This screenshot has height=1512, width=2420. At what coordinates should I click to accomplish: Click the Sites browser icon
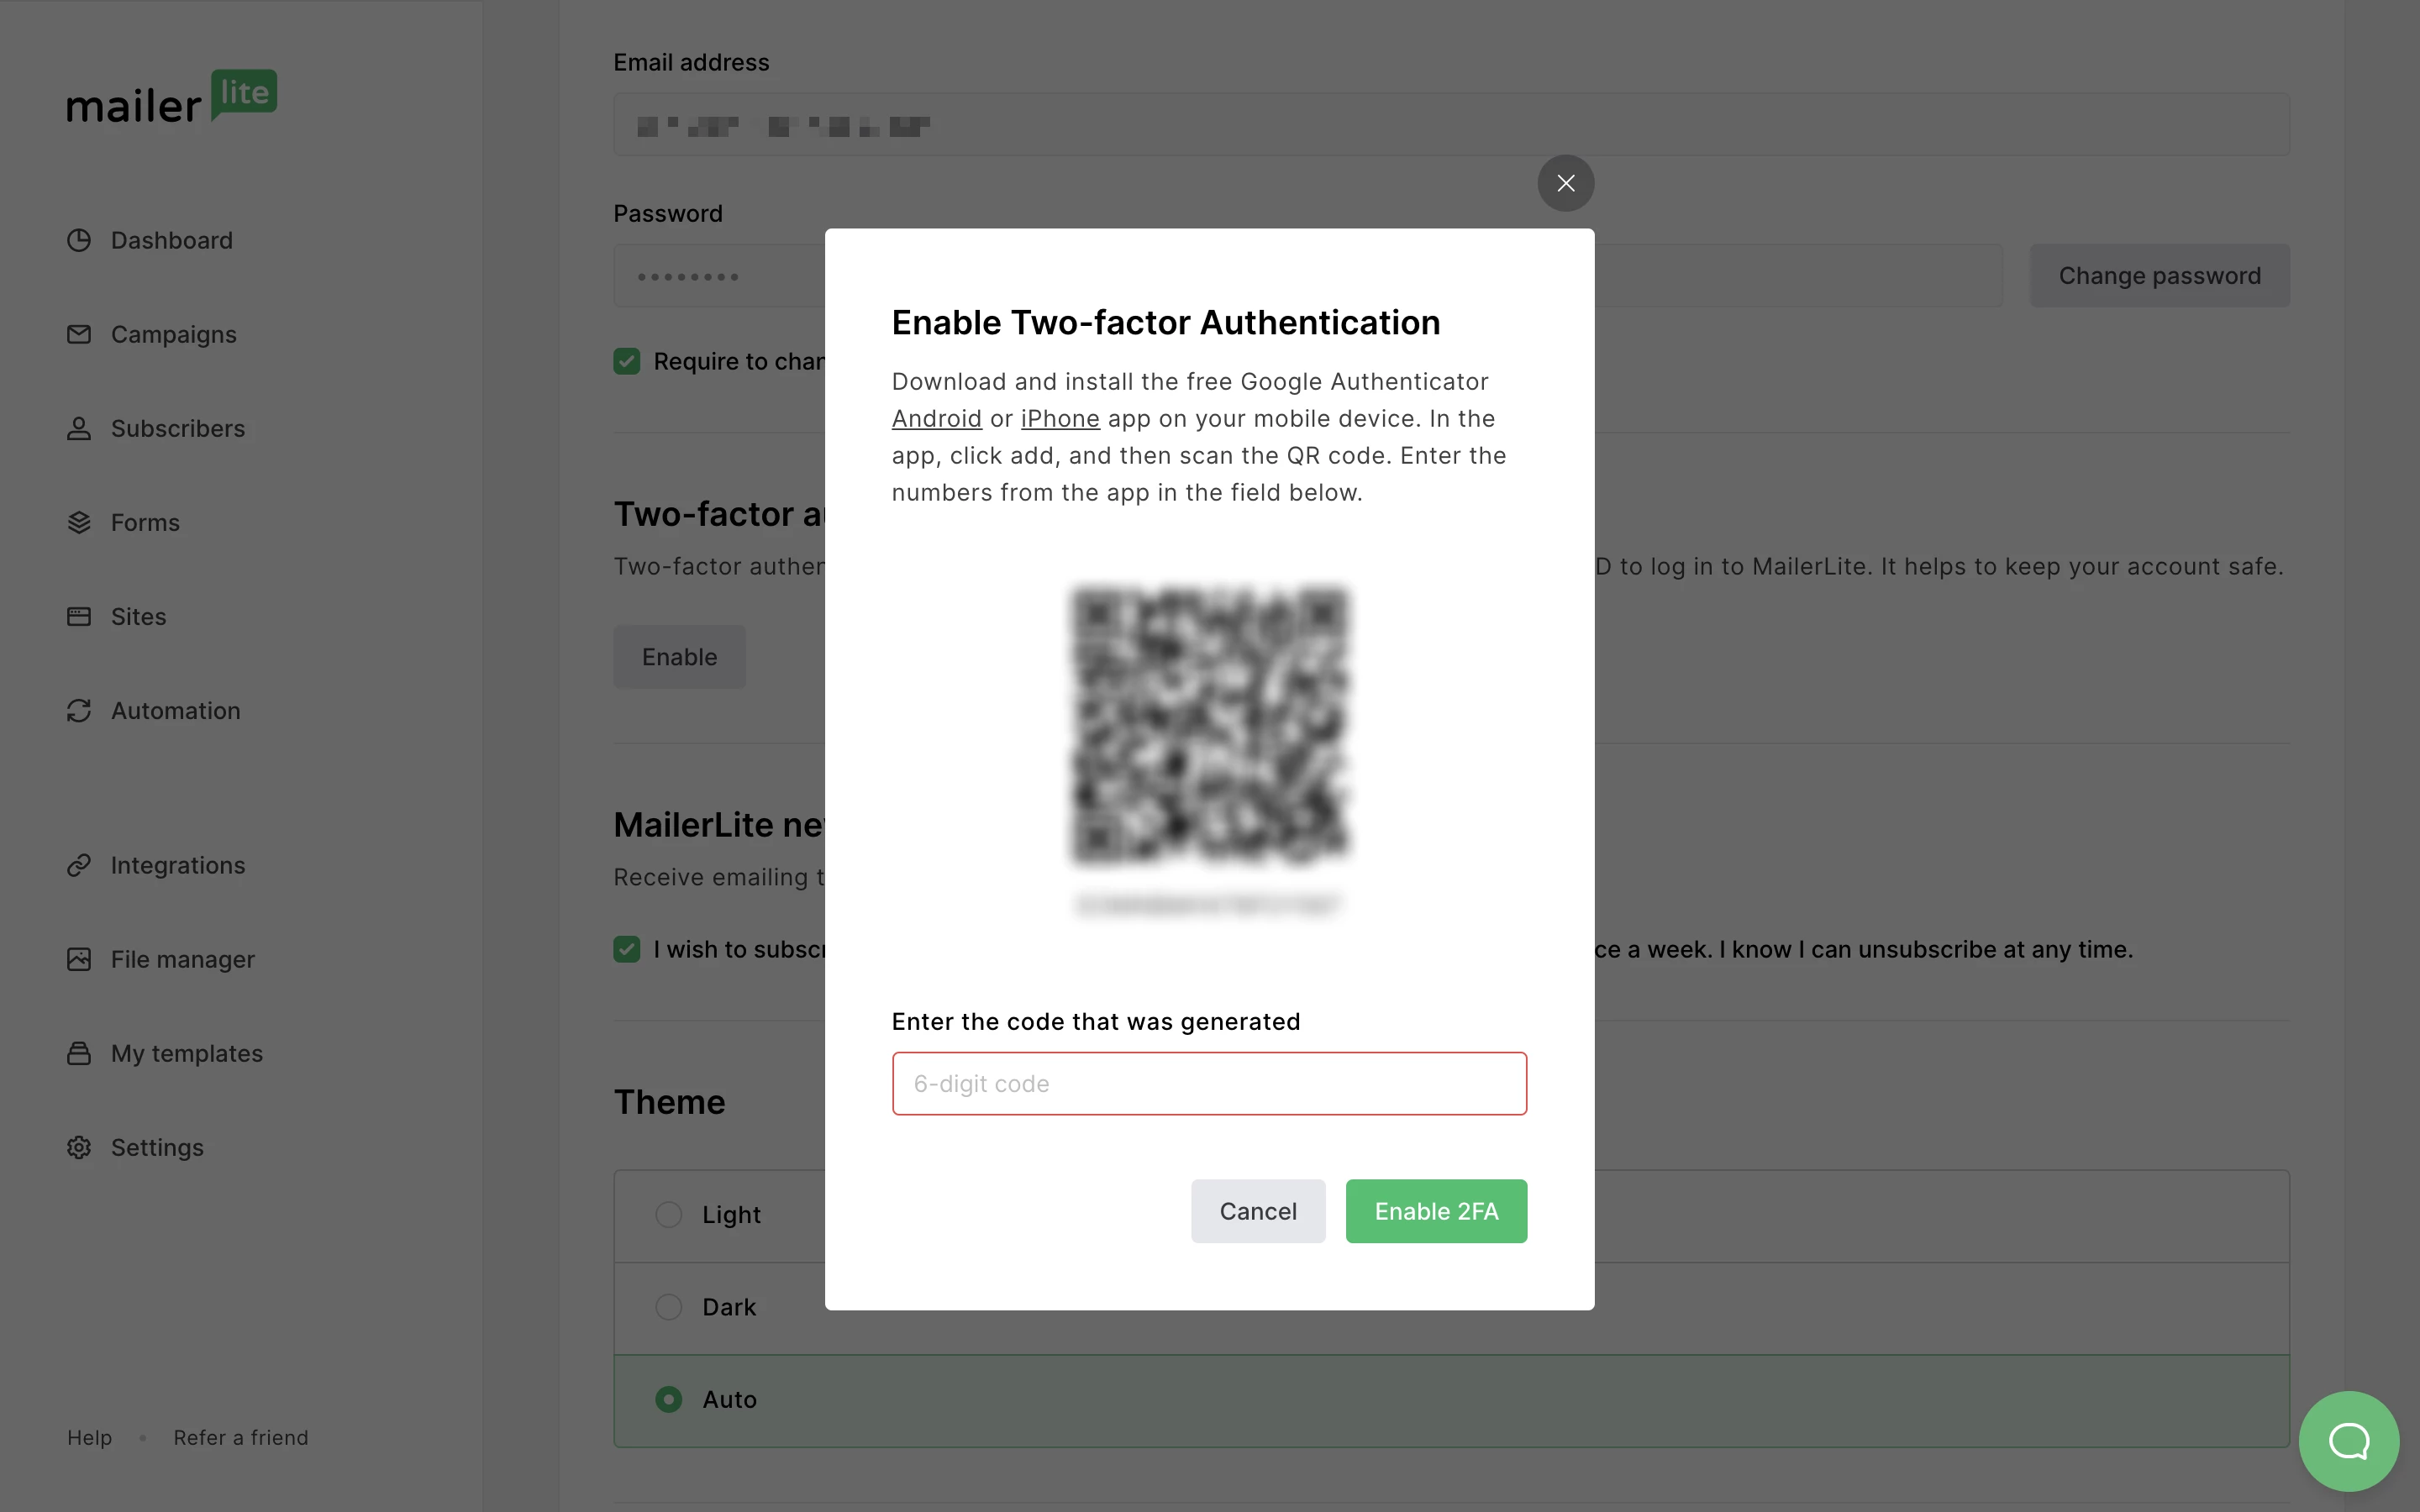(x=79, y=616)
